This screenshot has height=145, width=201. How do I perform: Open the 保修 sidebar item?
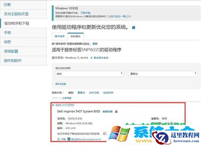[23, 42]
